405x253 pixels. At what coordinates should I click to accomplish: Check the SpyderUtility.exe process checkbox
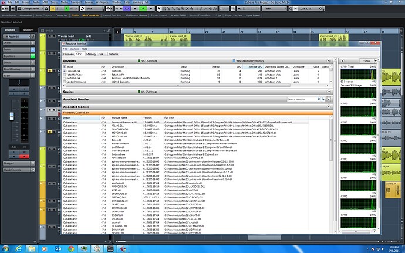(65, 82)
